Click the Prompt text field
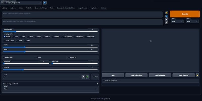202x101 pixels. (82, 15)
